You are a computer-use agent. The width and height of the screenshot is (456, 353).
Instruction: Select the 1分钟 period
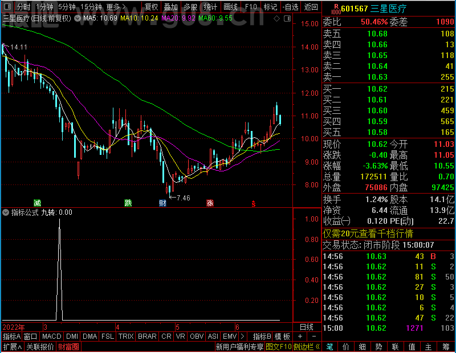tap(45, 7)
